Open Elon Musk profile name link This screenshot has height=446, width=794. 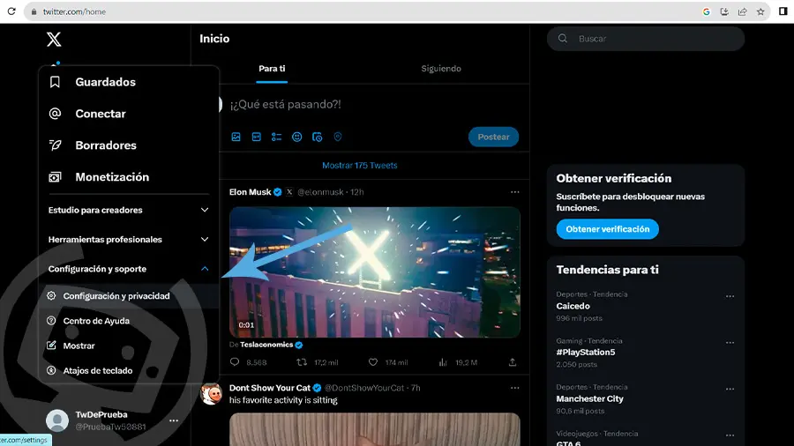pyautogui.click(x=251, y=192)
